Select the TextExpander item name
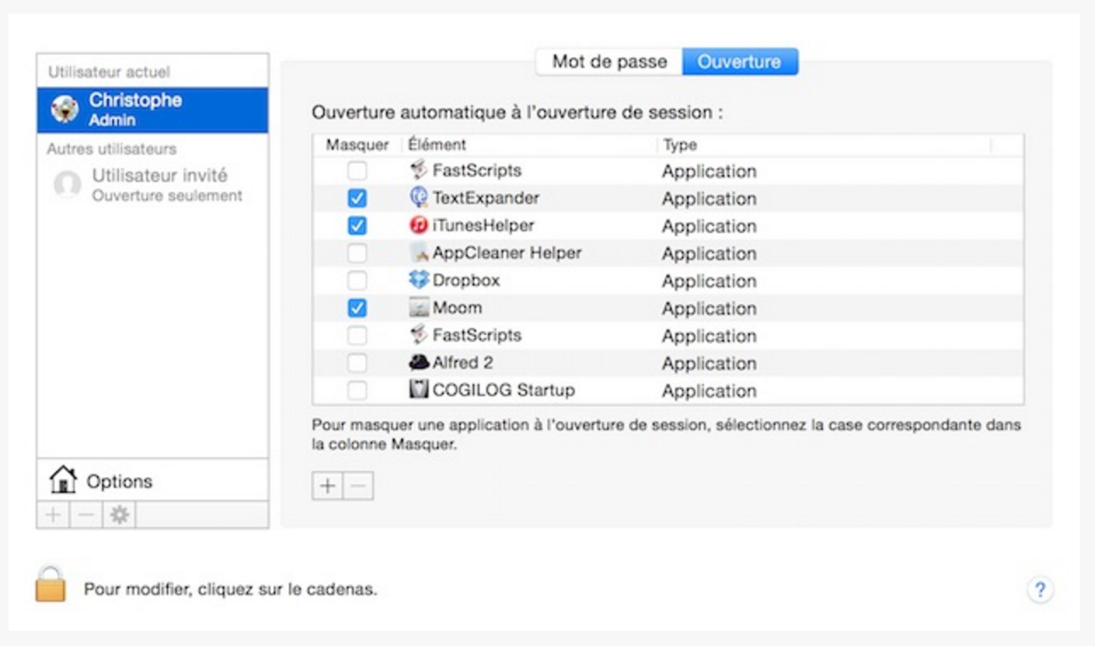Screen dimensions: 1095x646 tap(486, 198)
